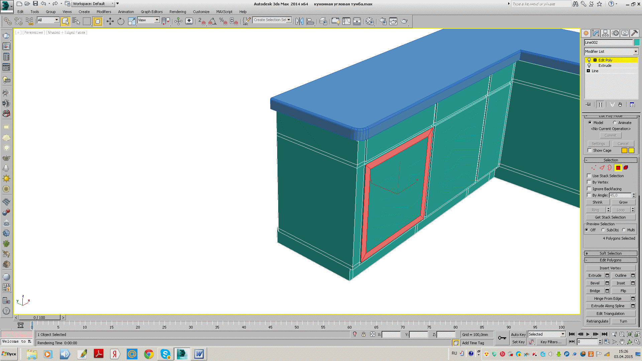Open the Rendering menu
This screenshot has width=642, height=361.
tap(178, 12)
